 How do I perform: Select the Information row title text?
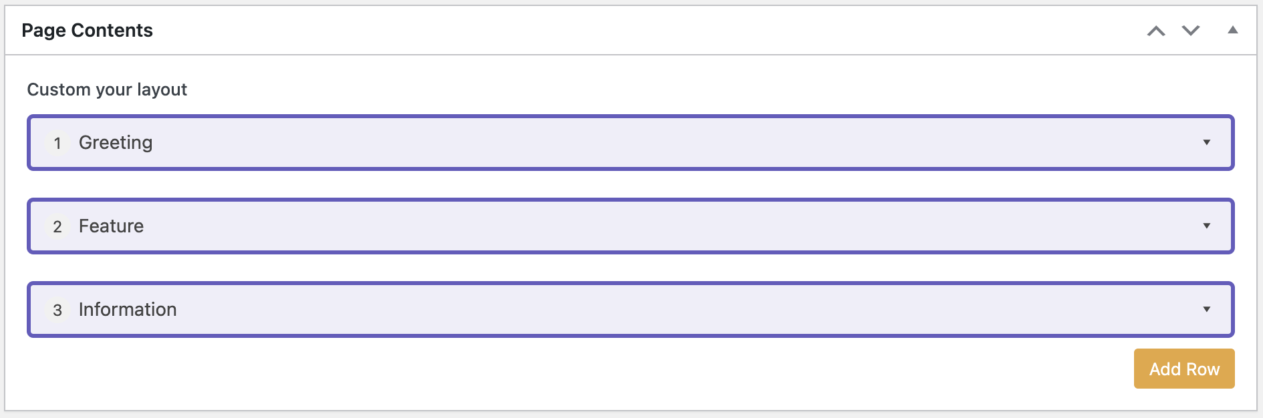[x=128, y=310]
